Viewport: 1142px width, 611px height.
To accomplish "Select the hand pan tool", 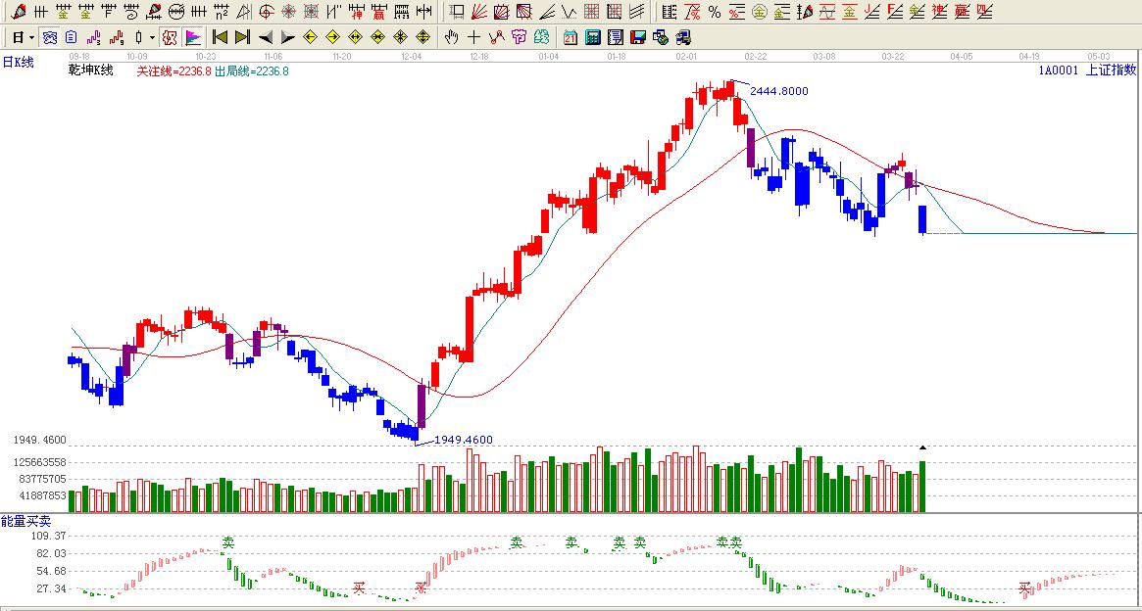I will click(x=451, y=37).
